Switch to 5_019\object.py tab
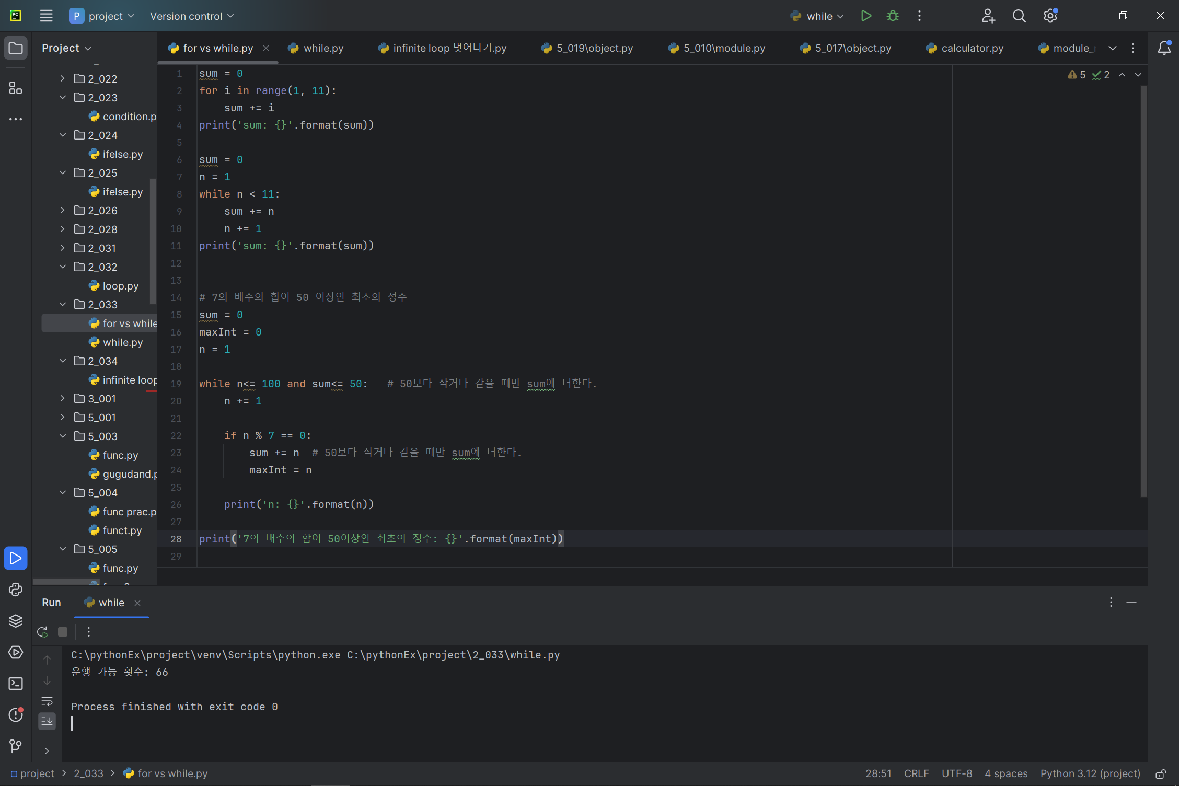This screenshot has width=1179, height=786. click(587, 48)
